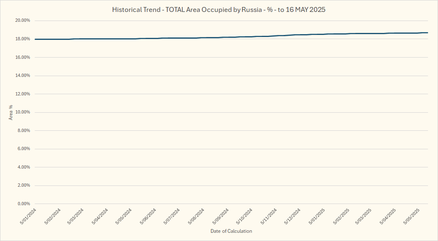Select the 5/05/2025 date label
Screen dimensions: 438x241
coord(412,216)
